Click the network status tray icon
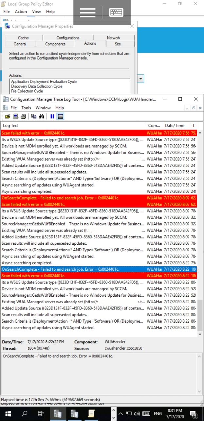204x421 pixels. [129, 414]
